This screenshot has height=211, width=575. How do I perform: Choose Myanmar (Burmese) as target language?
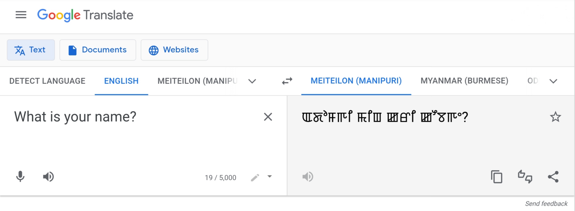click(464, 81)
